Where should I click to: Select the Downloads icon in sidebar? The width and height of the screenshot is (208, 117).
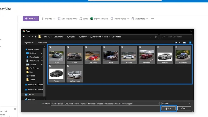tap(27, 57)
